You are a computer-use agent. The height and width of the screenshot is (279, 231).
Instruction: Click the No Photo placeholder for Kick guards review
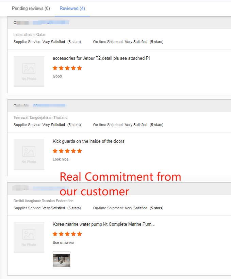[x=29, y=154]
